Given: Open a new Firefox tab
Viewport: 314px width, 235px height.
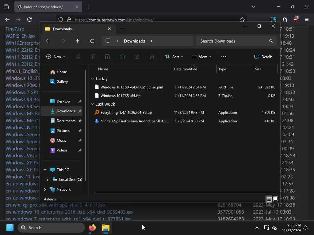Looking at the screenshot, I should [89, 7].
